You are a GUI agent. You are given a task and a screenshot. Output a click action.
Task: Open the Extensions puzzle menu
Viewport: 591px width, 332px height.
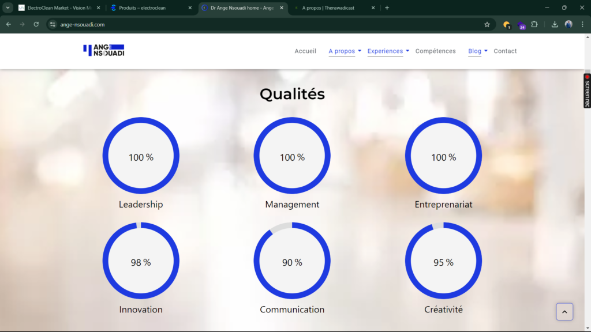534,24
